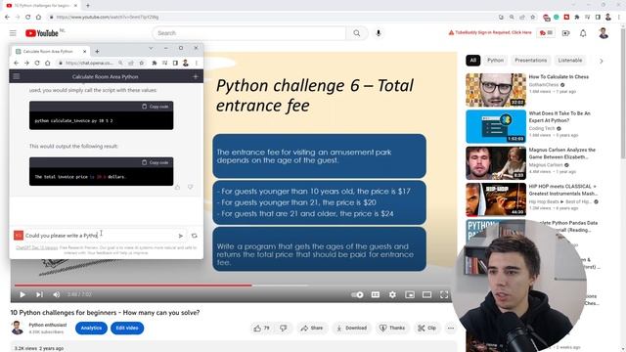626x352 pixels.
Task: Switch to miniplayer mode
Action: tap(410, 294)
